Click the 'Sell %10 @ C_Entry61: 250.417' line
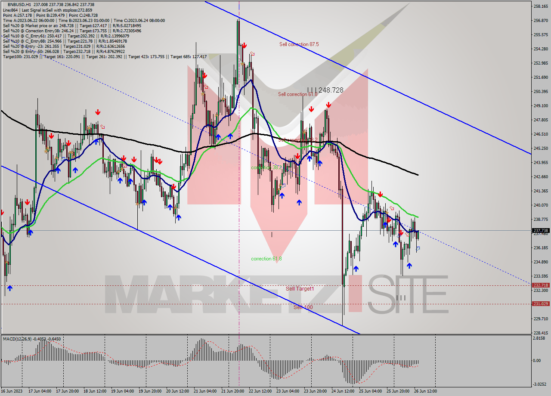Image resolution: width=551 pixels, height=396 pixels. point(66,36)
